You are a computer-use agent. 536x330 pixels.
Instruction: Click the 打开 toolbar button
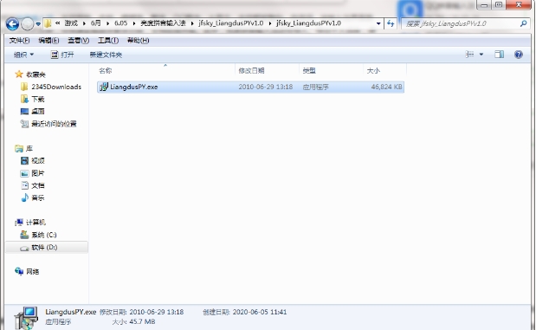(62, 55)
